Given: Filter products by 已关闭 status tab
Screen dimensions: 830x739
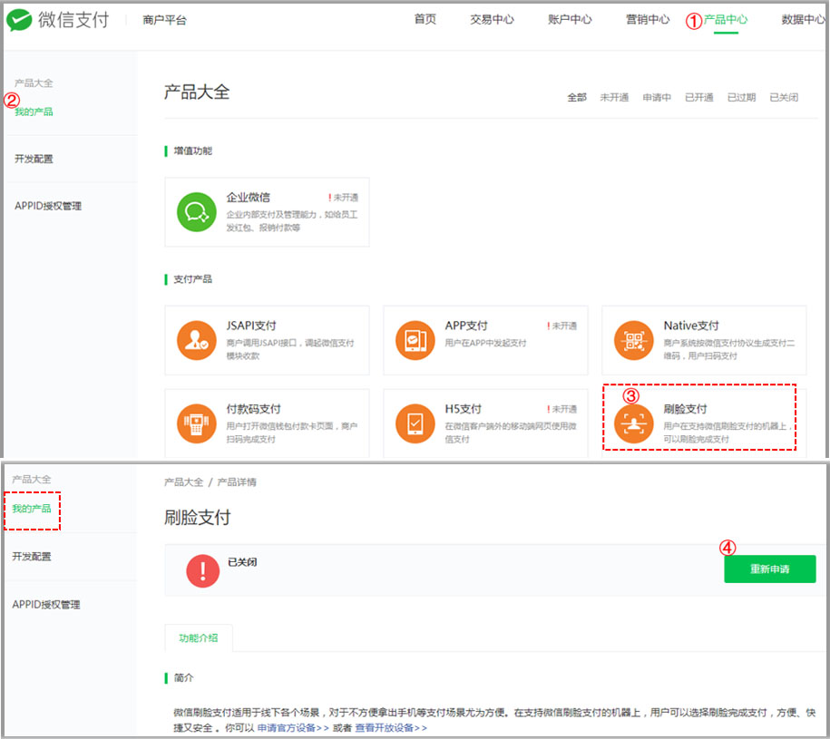Looking at the screenshot, I should [x=784, y=97].
